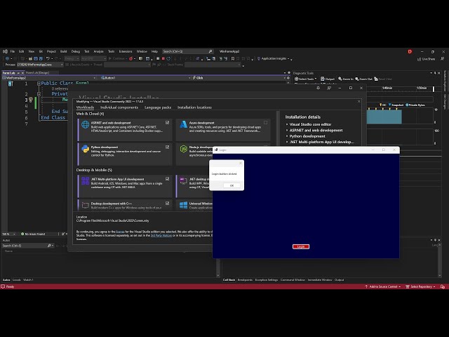Image resolution: width=449 pixels, height=337 pixels.
Task: Toggle .NET Multi-platform App UI checkbox
Action: point(167,179)
